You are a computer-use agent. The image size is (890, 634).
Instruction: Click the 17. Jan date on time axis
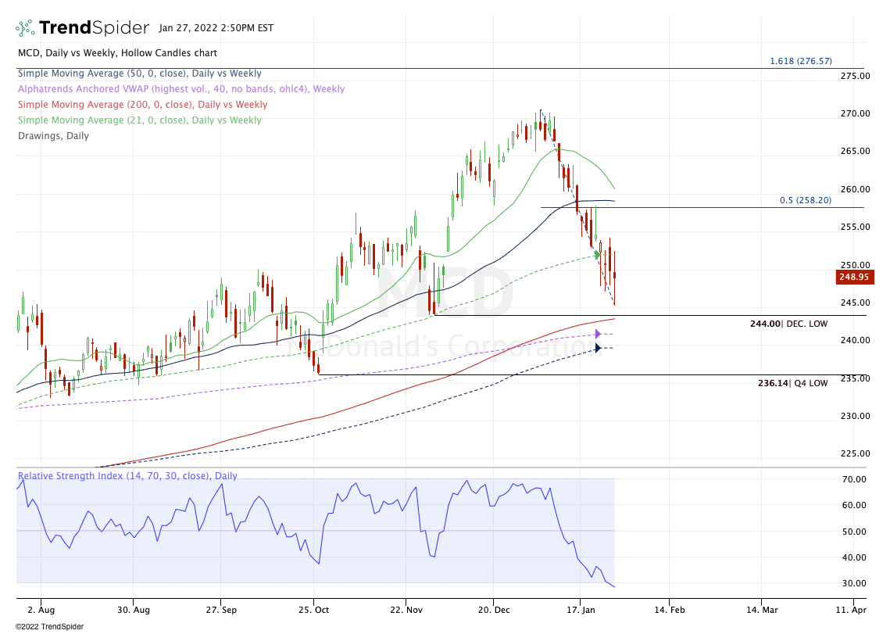581,610
